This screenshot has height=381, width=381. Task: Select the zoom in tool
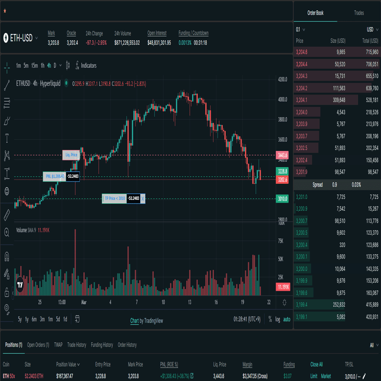[7, 233]
